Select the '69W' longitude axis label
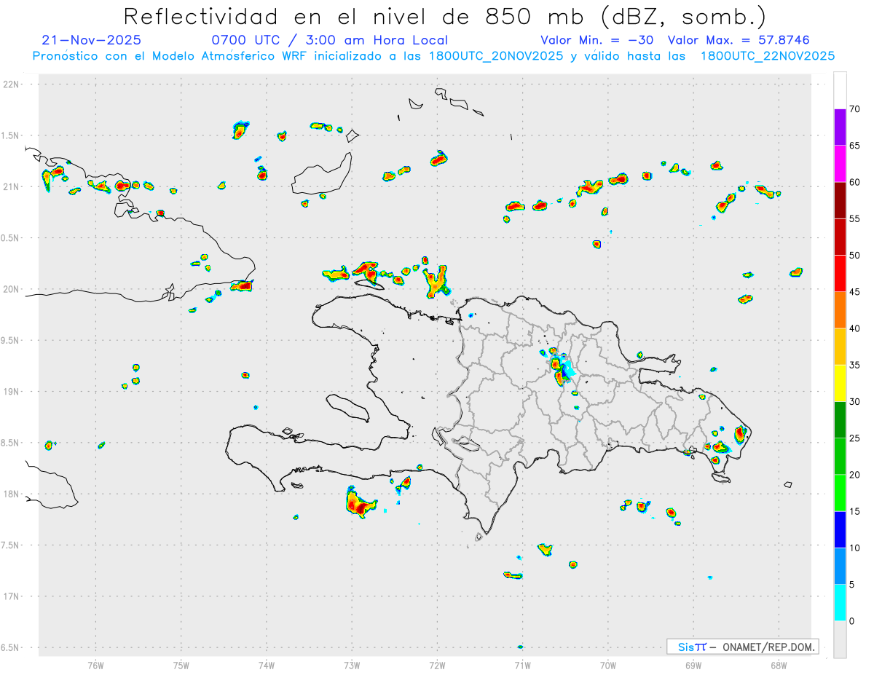 click(x=693, y=665)
